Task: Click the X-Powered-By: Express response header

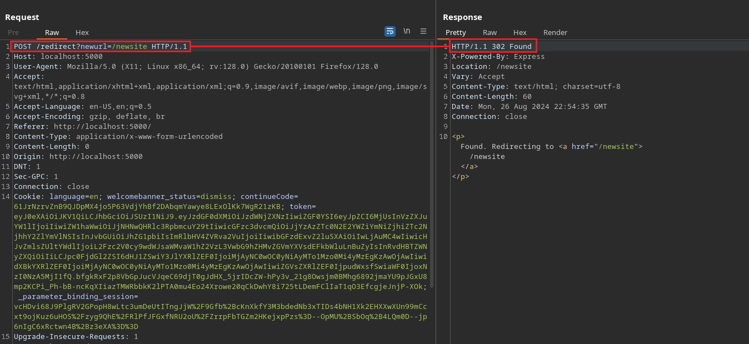Action: [x=498, y=57]
